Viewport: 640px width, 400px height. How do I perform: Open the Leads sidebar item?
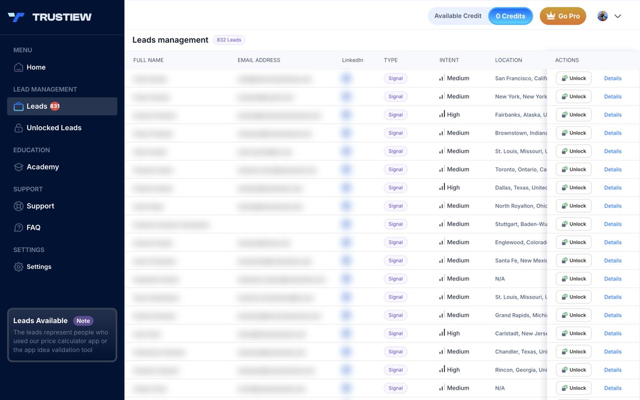coord(62,106)
